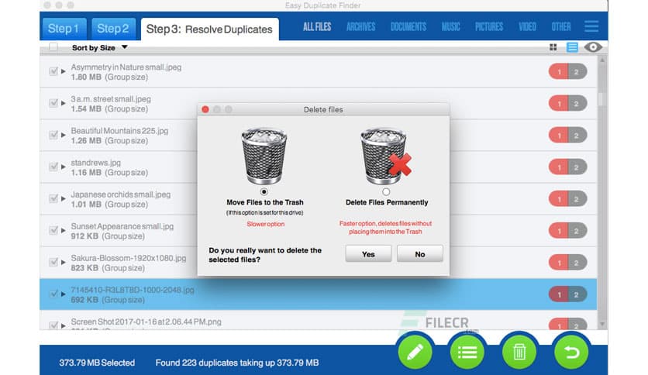Expand 3 a.m. street small.jpeg group
The width and height of the screenshot is (648, 375).
pos(64,103)
